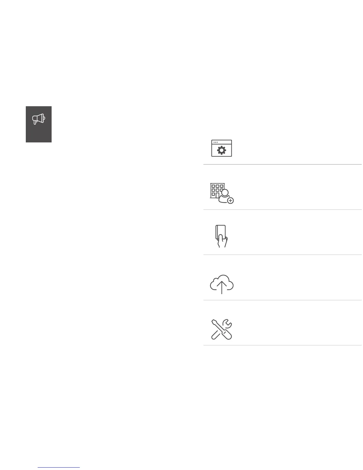Click the three dots in the window icon

pyautogui.click(x=216, y=142)
